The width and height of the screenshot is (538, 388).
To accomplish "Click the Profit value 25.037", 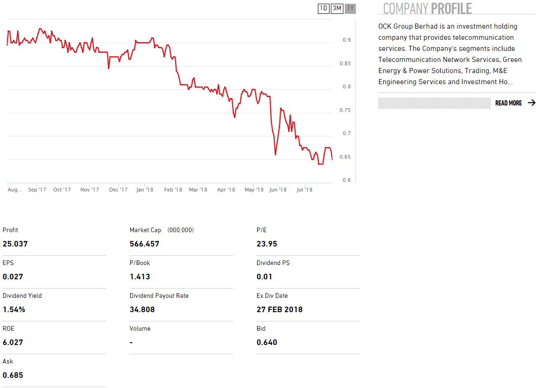I will pos(15,244).
